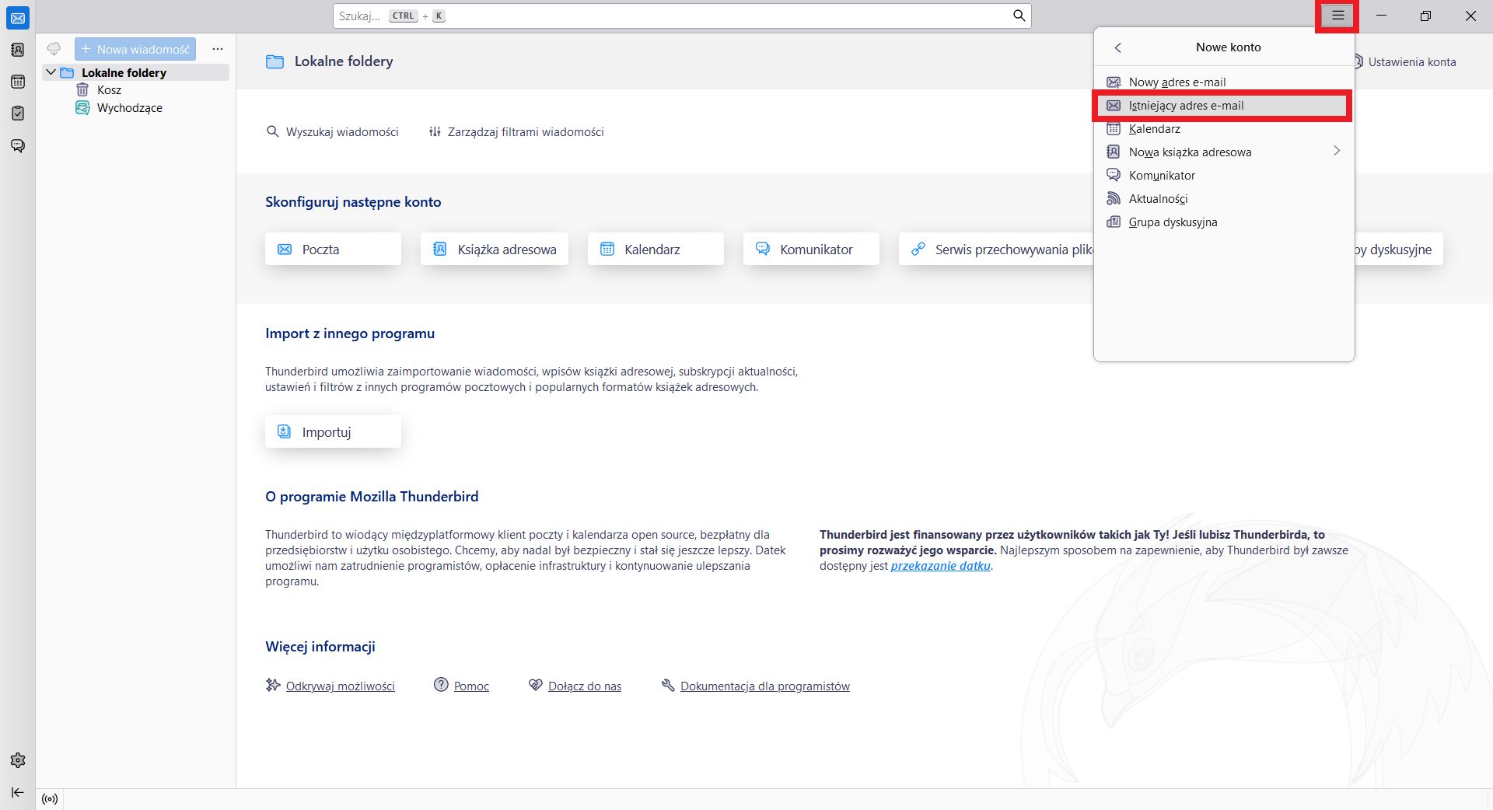This screenshot has height=810, width=1493.
Task: Open the folder pane three-dots menu
Action: (218, 49)
